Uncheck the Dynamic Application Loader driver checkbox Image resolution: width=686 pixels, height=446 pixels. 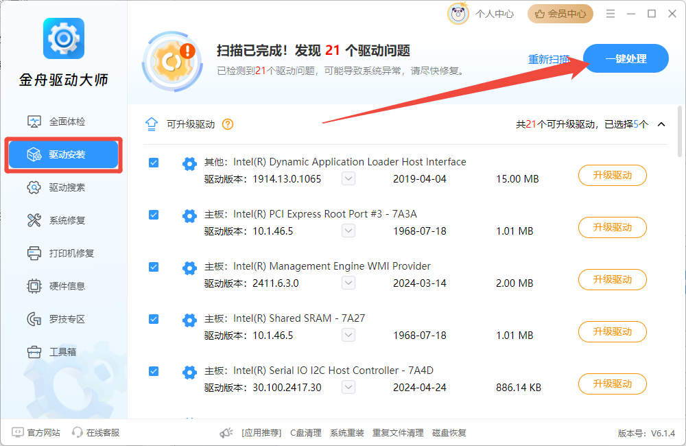(154, 163)
